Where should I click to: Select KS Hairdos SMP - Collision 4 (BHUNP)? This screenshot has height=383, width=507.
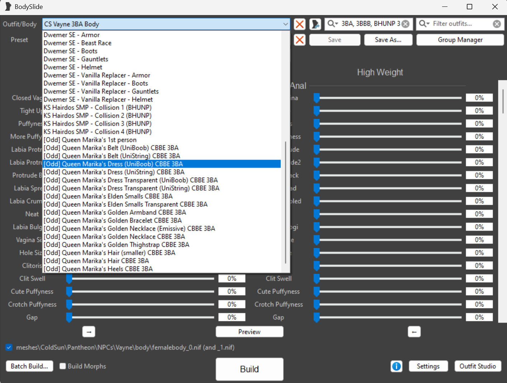tap(161, 132)
